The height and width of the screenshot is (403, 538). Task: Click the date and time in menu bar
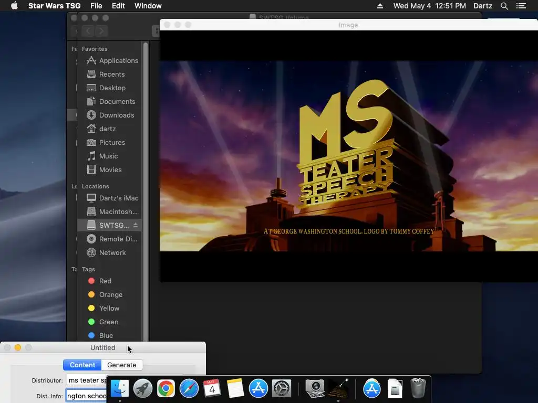coord(430,6)
